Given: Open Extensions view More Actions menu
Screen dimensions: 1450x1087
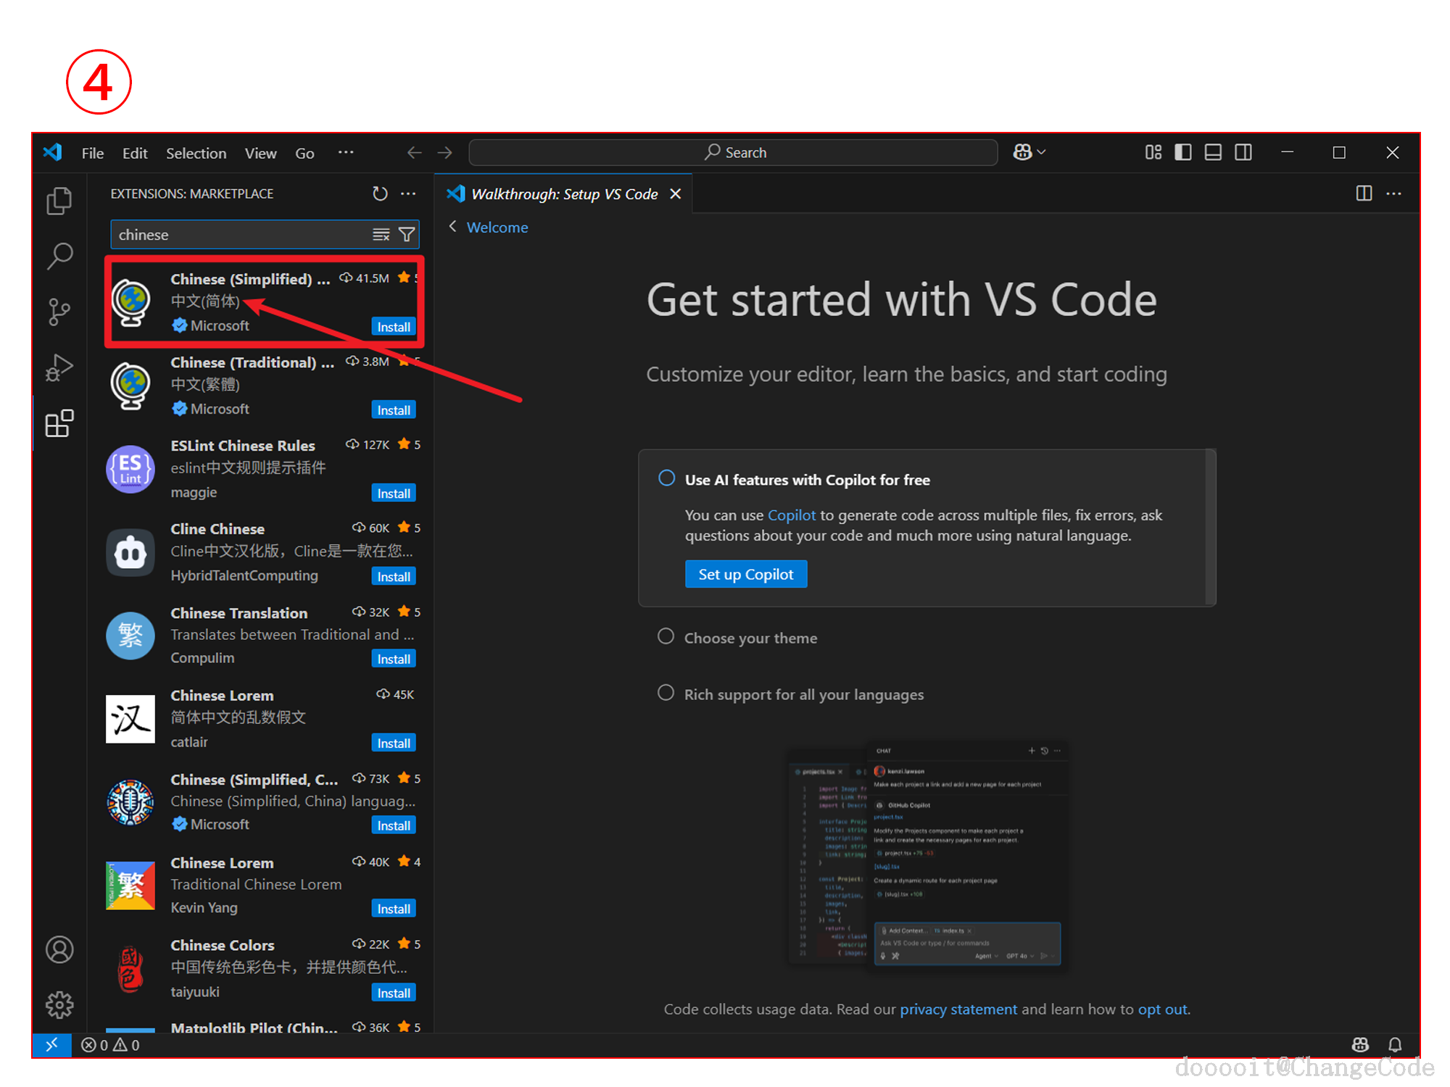Looking at the screenshot, I should (x=409, y=193).
